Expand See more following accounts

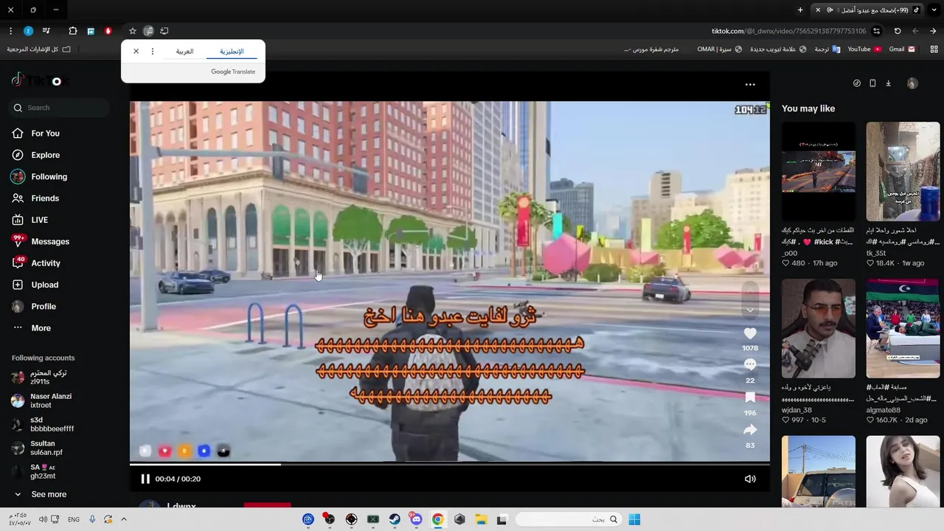[41, 494]
